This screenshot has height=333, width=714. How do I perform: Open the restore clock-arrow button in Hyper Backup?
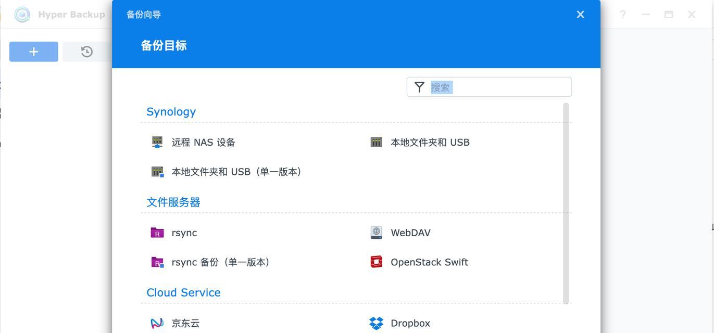tap(87, 52)
